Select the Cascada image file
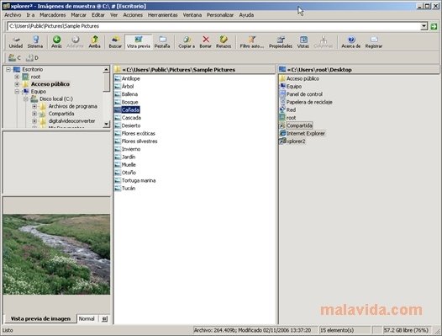442x336 pixels. (128, 118)
